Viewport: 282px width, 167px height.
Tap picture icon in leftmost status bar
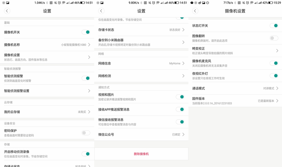click(8, 2)
